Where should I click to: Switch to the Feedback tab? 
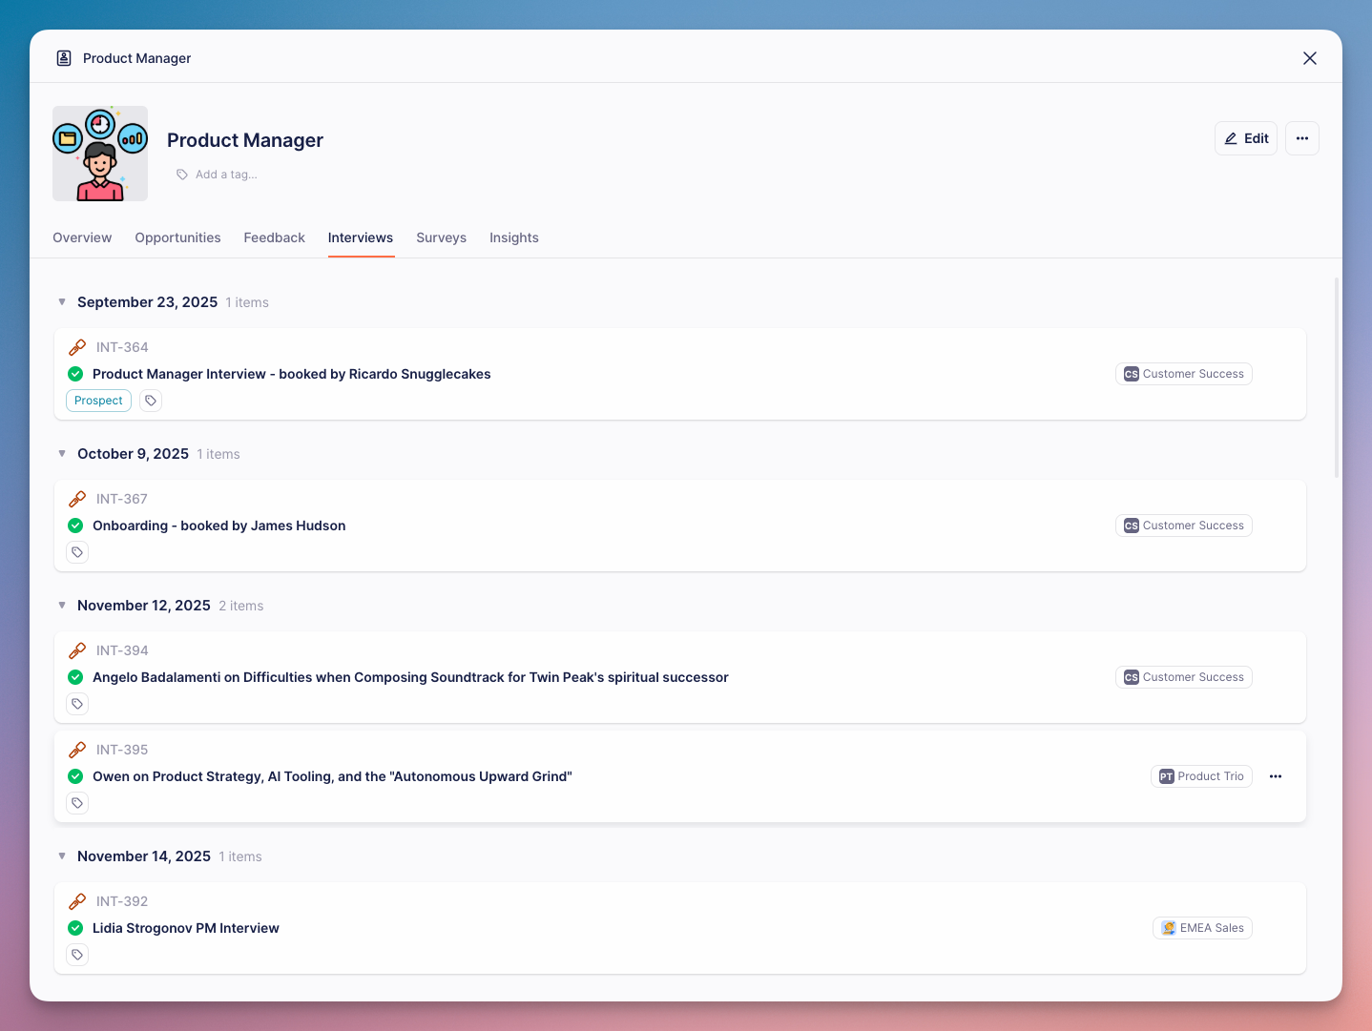[x=274, y=237]
